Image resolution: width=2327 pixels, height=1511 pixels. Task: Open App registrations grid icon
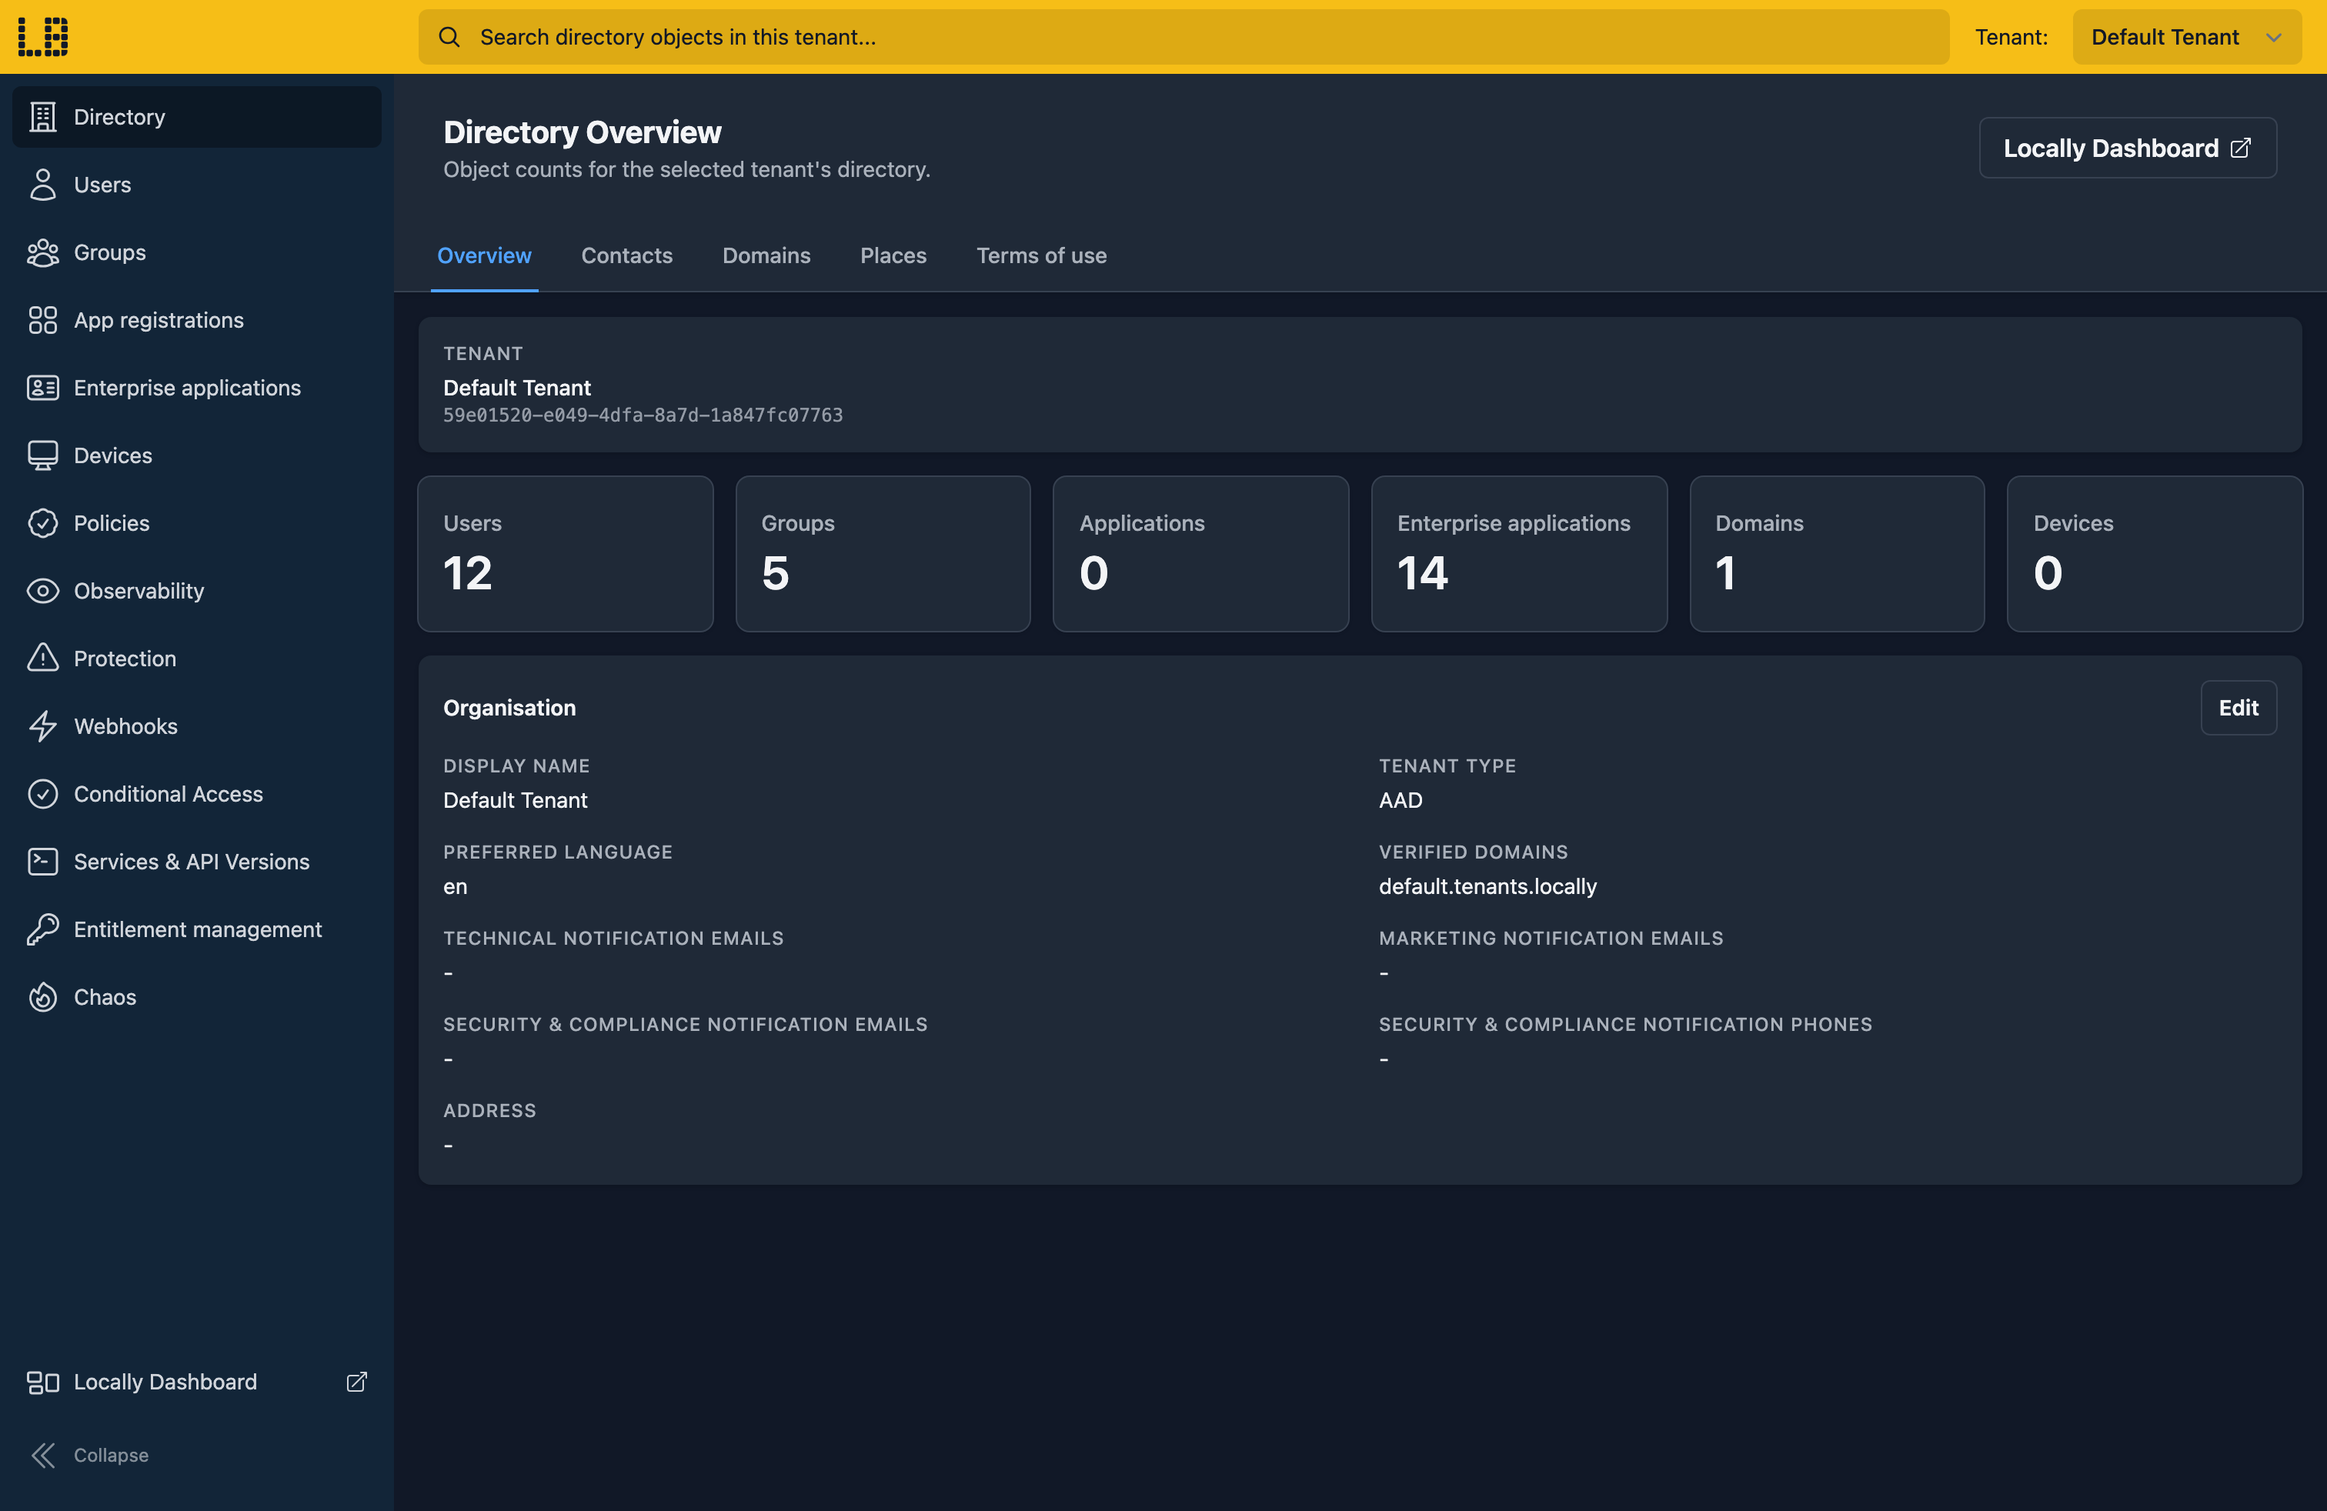point(43,319)
